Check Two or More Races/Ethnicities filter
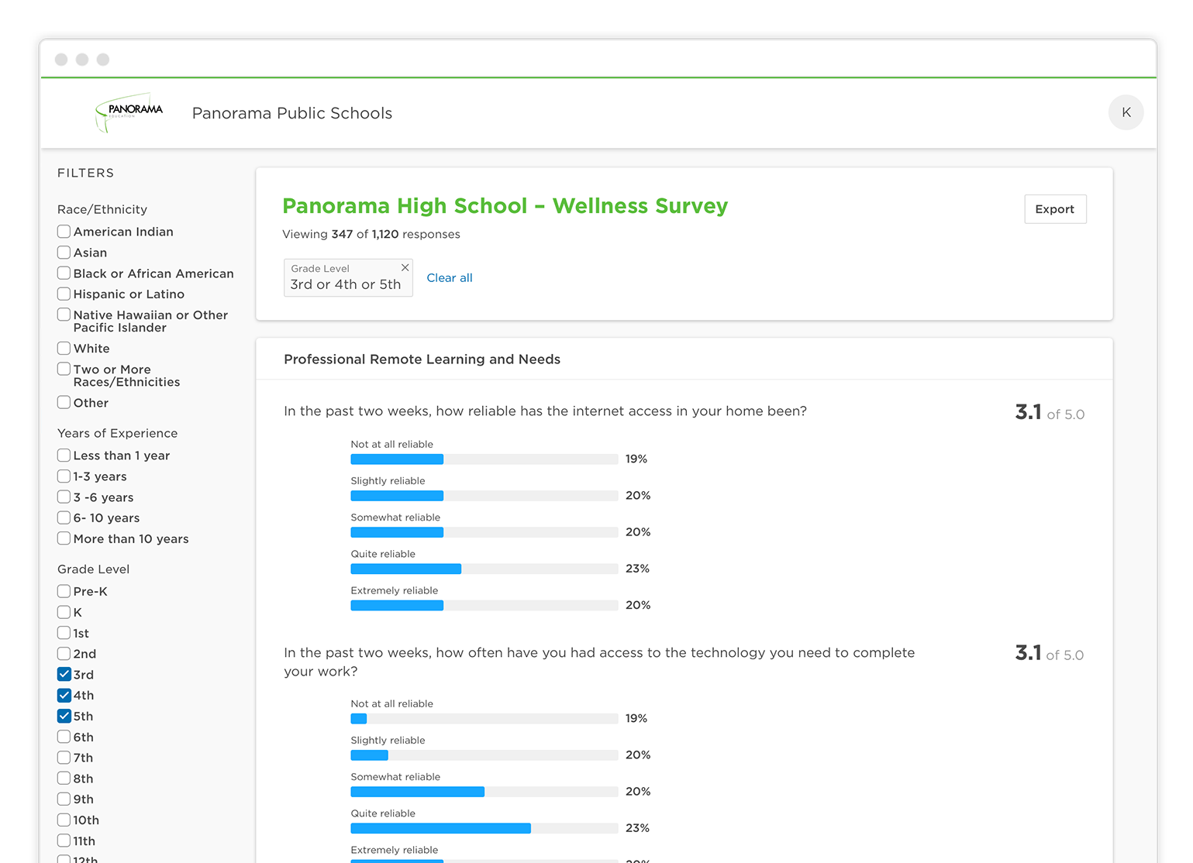This screenshot has width=1193, height=863. [64, 370]
